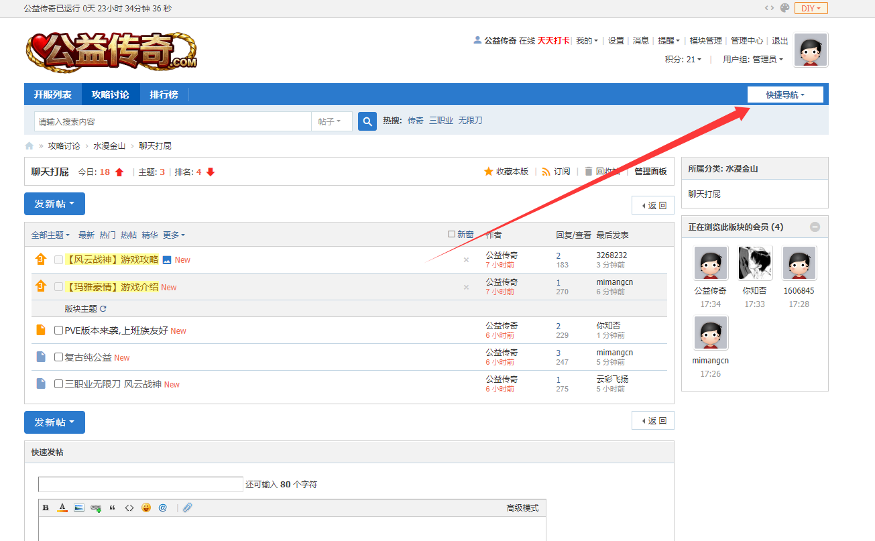Expand the 全部主题 filter dropdown
The image size is (875, 541).
pos(50,235)
